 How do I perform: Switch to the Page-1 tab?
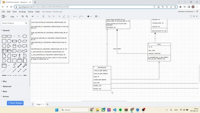tap(40, 104)
